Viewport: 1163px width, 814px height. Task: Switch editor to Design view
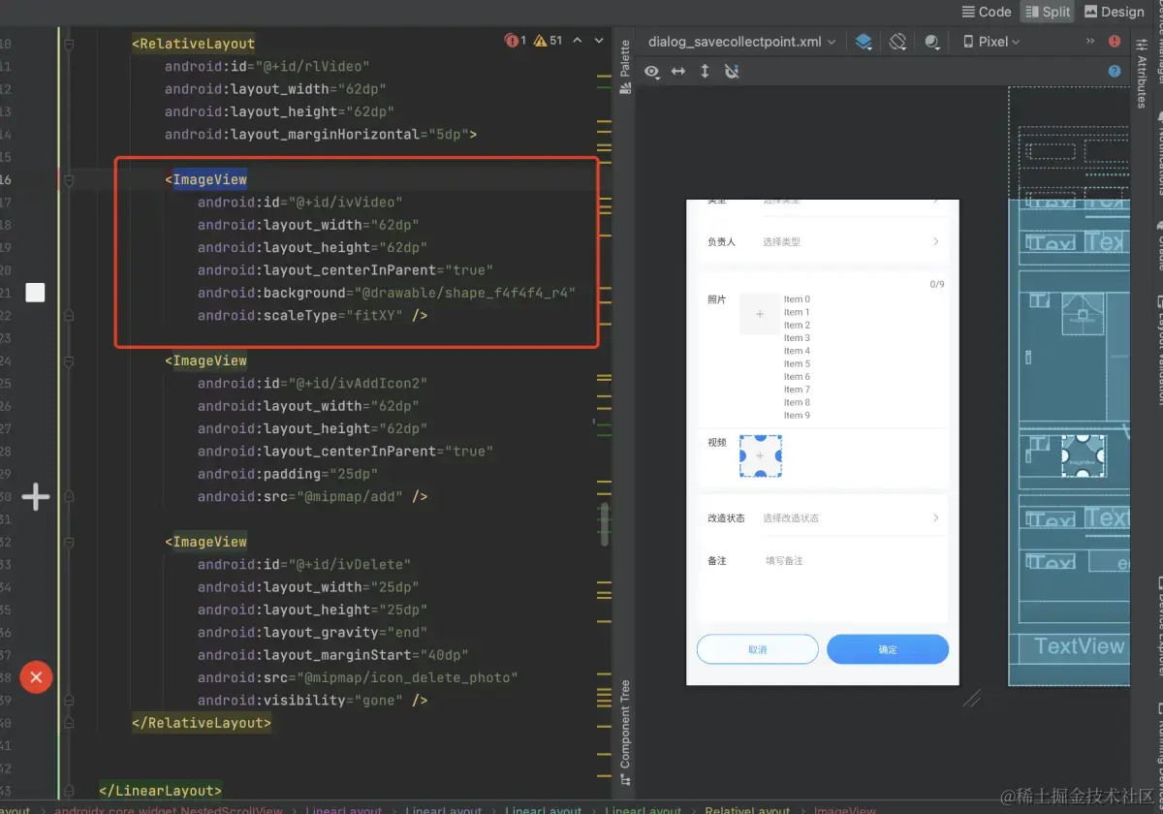[1115, 12]
